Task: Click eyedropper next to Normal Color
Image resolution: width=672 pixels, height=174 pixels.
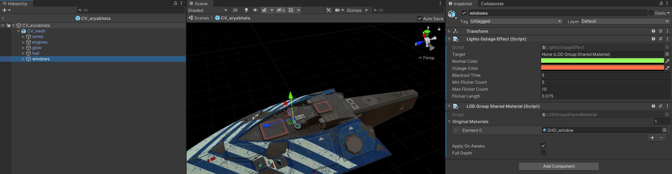Action: pyautogui.click(x=667, y=61)
